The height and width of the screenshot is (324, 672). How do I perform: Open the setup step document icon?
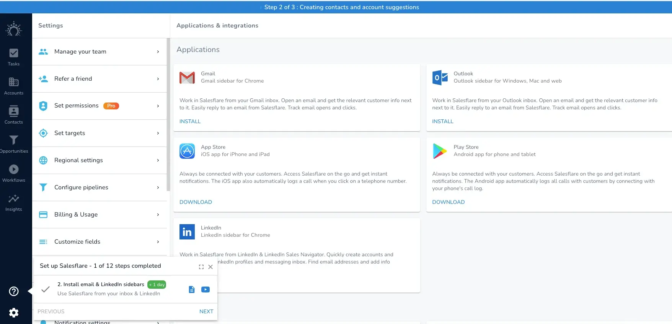192,290
